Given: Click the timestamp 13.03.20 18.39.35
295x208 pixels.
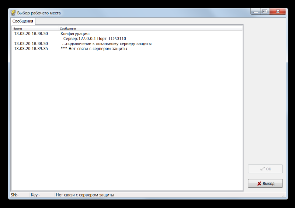Looking at the screenshot, I should [x=31, y=49].
